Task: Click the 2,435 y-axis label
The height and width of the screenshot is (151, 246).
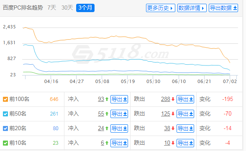Action: pos(9,27)
